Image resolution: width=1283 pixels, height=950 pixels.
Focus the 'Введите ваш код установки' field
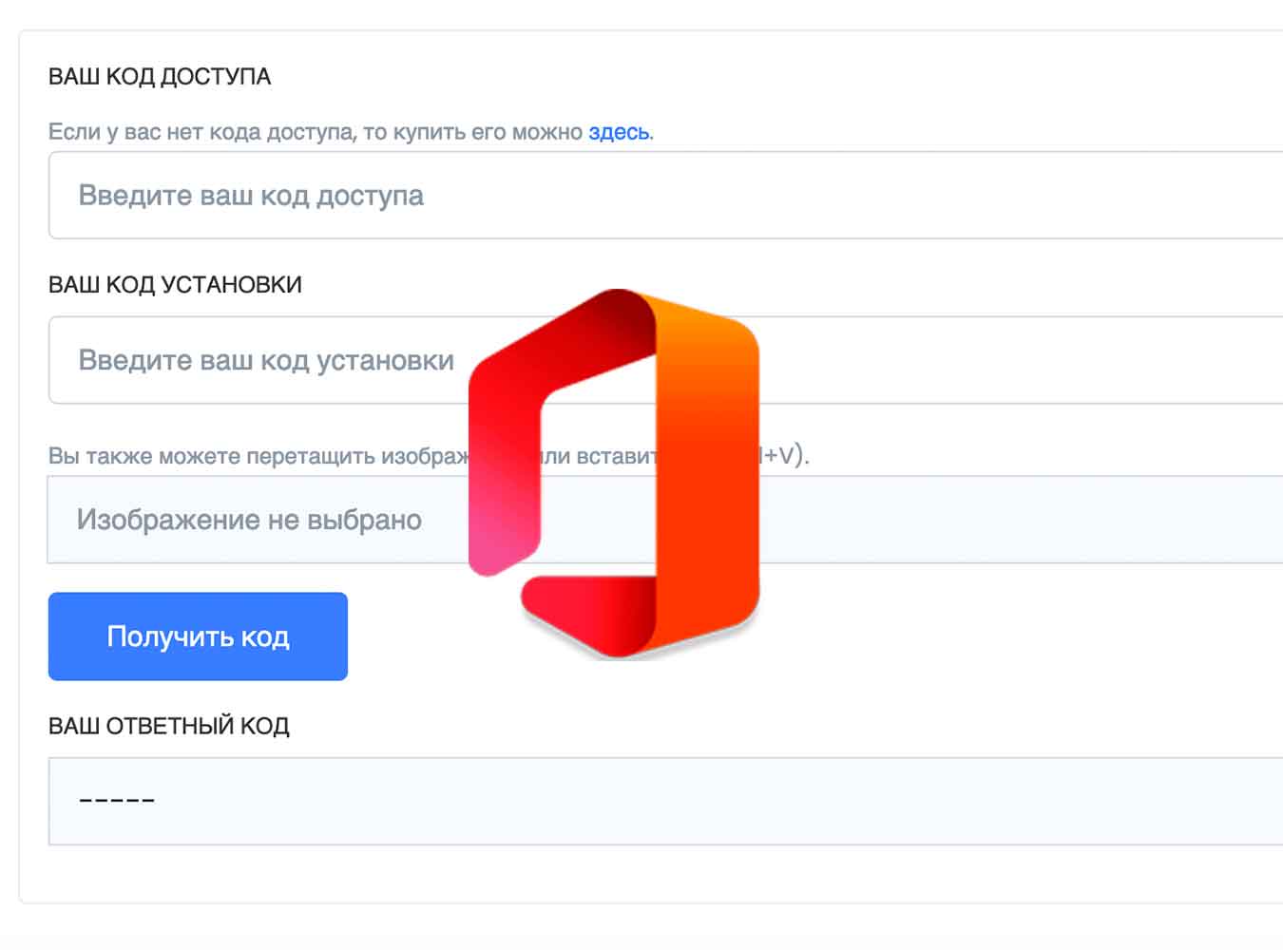pyautogui.click(x=665, y=360)
